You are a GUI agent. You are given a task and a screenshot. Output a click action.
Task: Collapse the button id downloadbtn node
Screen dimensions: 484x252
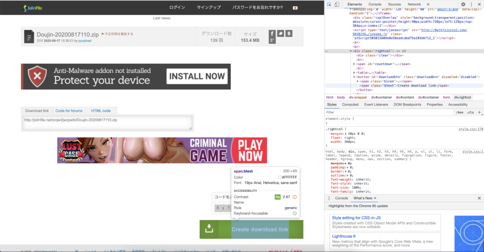click(x=354, y=77)
